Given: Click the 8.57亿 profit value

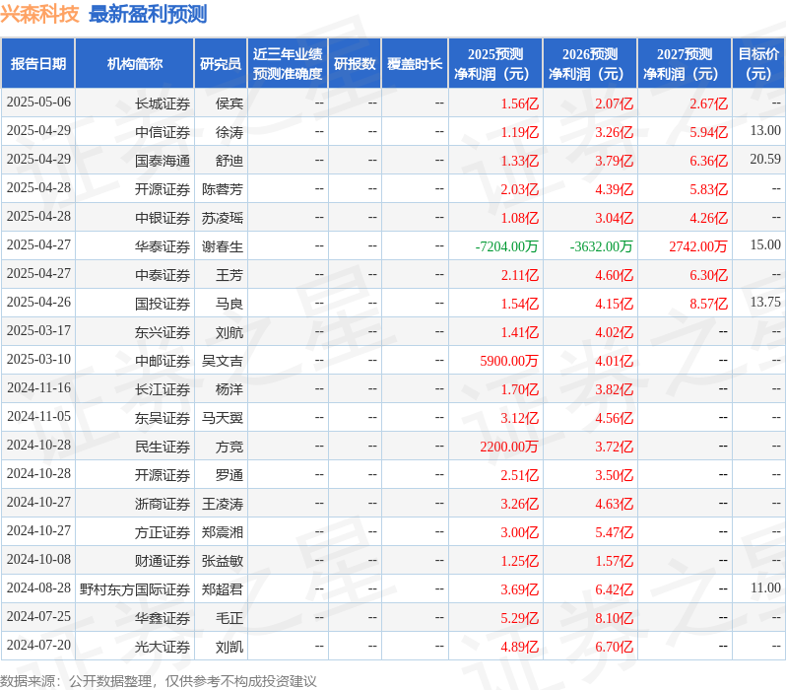Looking at the screenshot, I should [709, 305].
